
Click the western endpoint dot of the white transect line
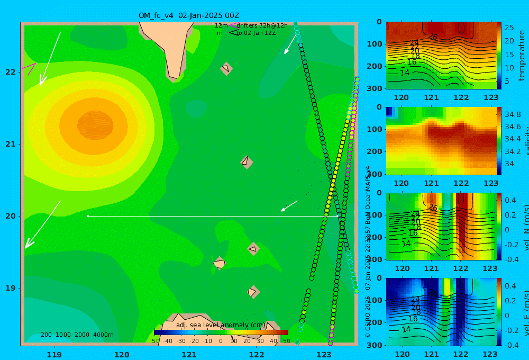tap(88, 216)
